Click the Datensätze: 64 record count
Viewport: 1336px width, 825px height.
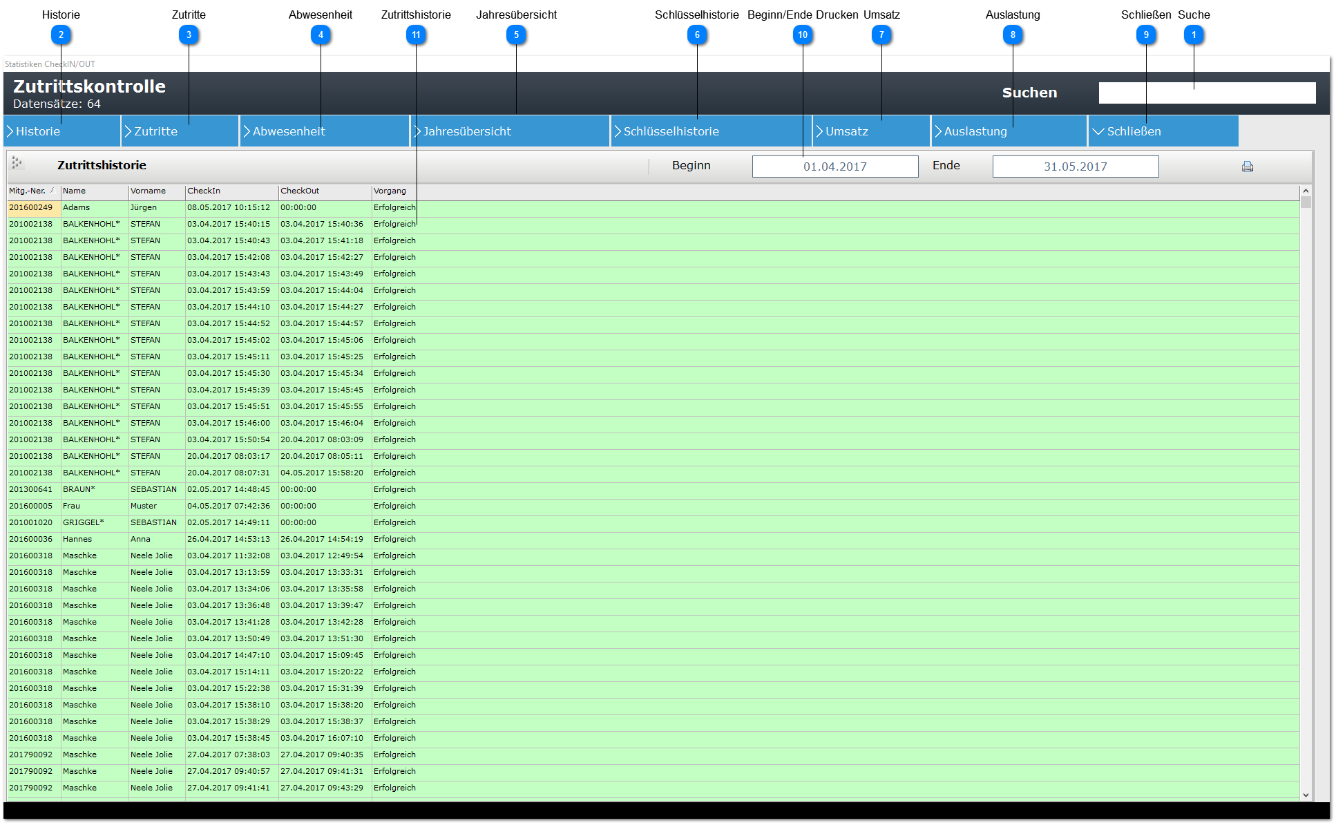(57, 104)
